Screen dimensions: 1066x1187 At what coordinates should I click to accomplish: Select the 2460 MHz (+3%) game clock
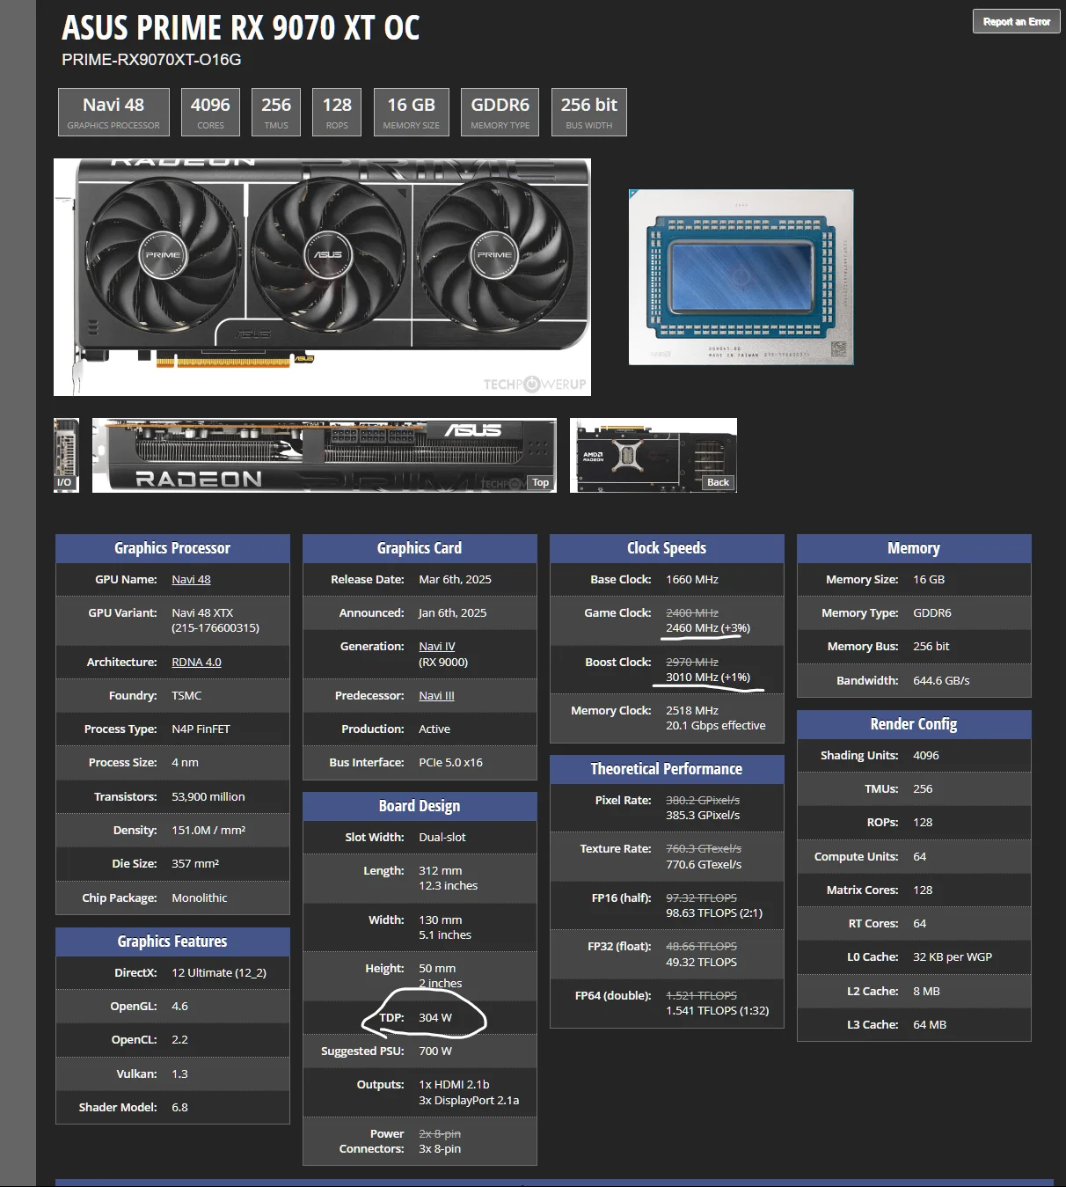tap(708, 628)
